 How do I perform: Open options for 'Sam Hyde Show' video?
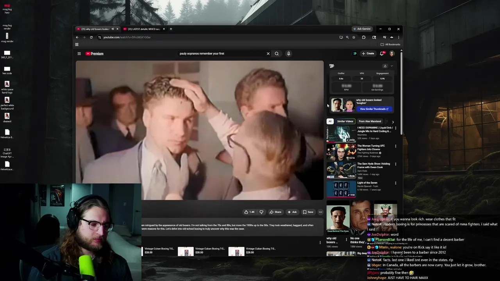tap(396, 164)
